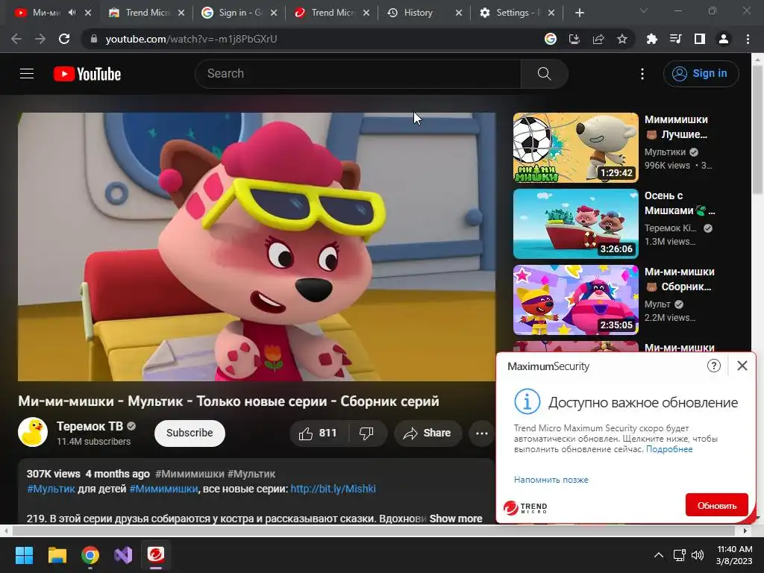The image size is (764, 573).
Task: Close the History tab
Action: coord(459,13)
